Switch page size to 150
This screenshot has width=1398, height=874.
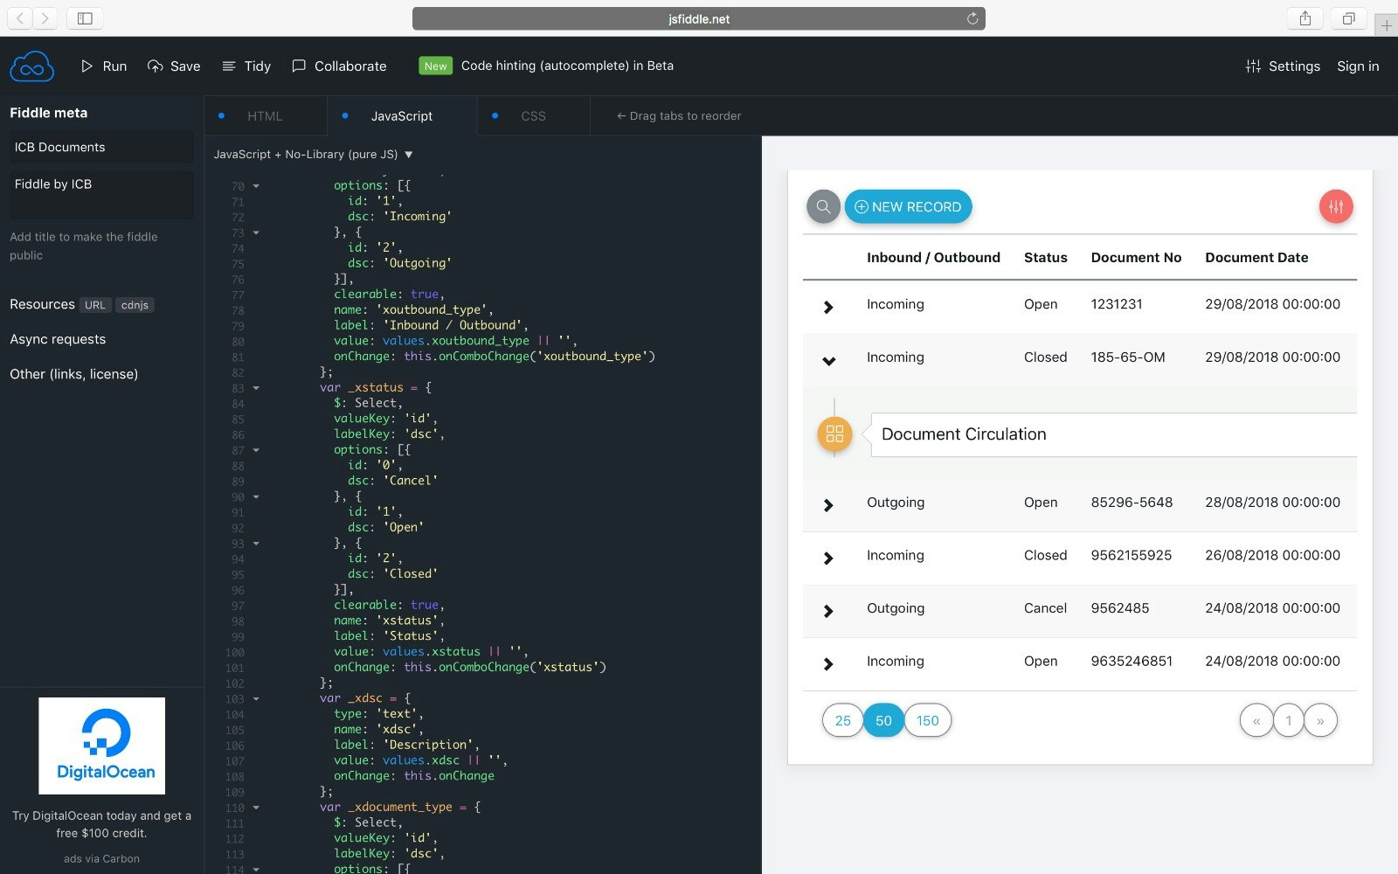[926, 720]
